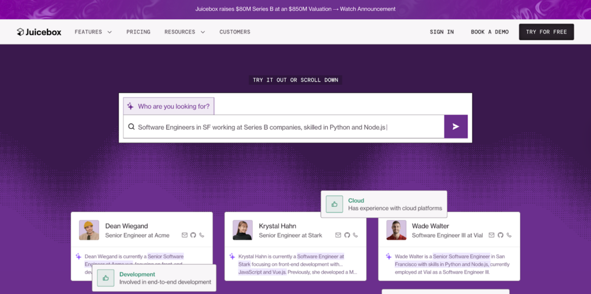Click the email icon on Krystal Hahn's card
The height and width of the screenshot is (294, 591).
point(338,235)
